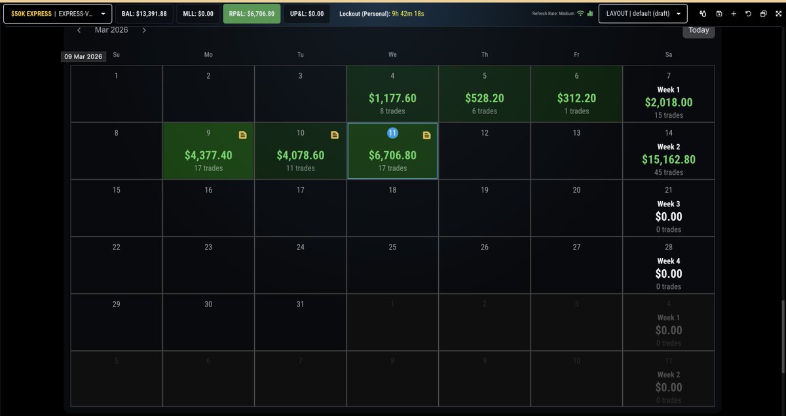
Task: Select the March 5 cell with $528.20
Action: point(484,94)
